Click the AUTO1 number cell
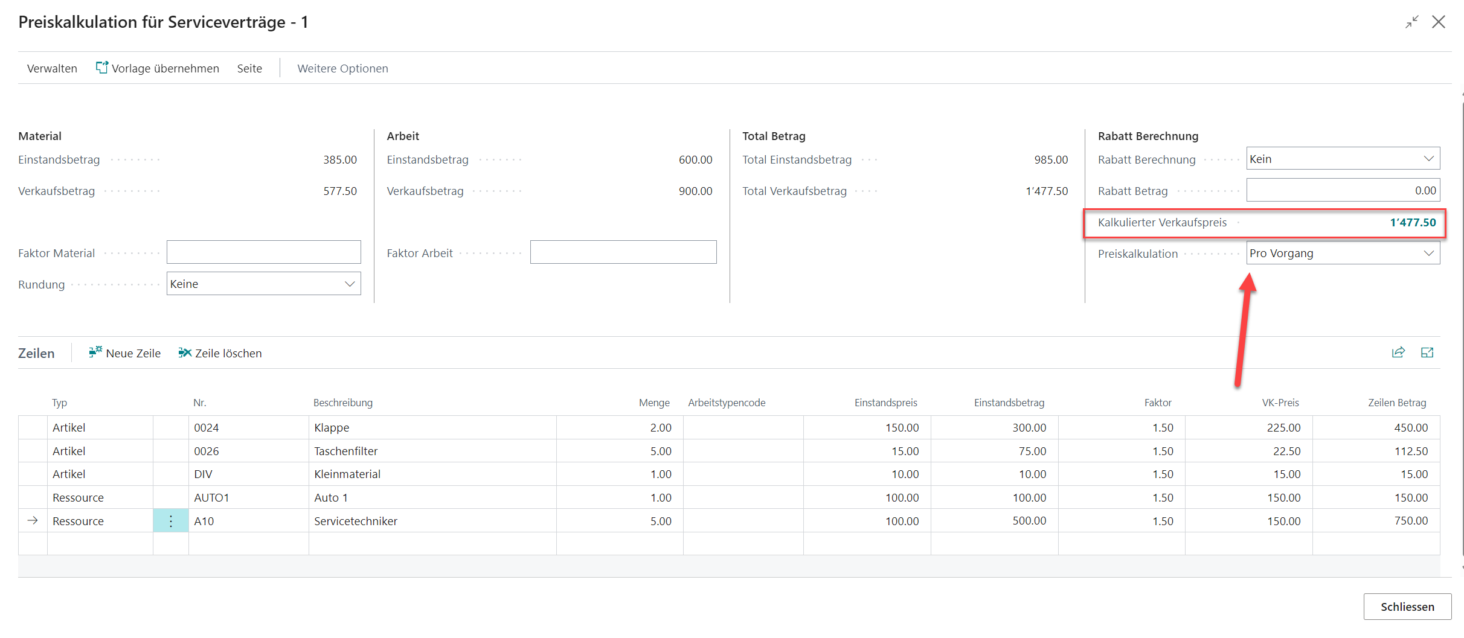 coord(248,497)
